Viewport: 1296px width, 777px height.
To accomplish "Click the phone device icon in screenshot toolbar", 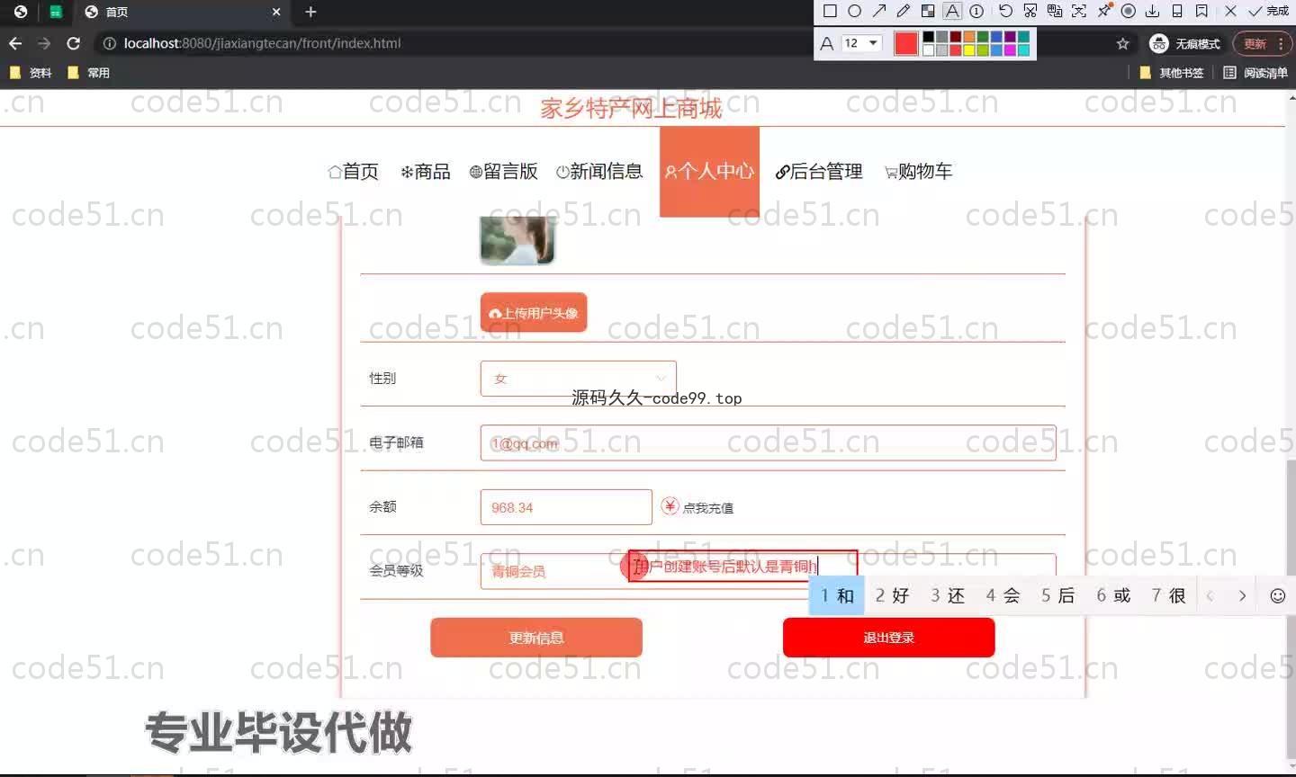I will tap(1177, 12).
